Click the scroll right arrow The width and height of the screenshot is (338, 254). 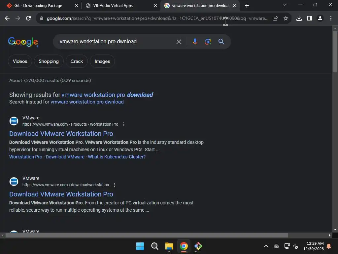(330, 235)
